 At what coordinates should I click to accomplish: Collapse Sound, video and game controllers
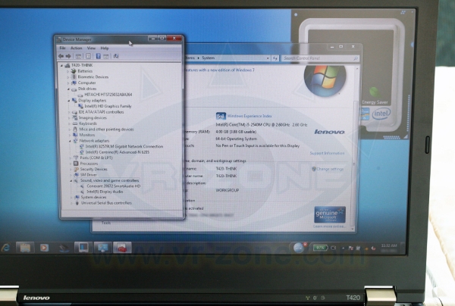point(71,180)
